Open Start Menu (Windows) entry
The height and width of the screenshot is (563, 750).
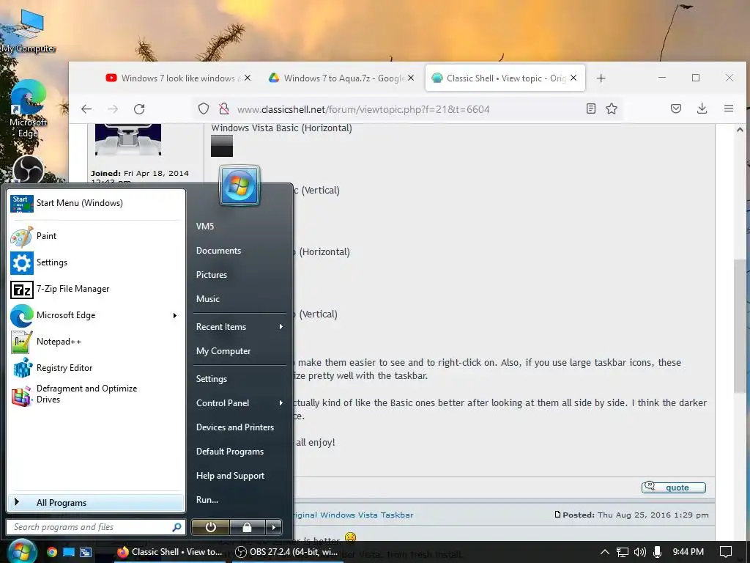[x=96, y=203]
